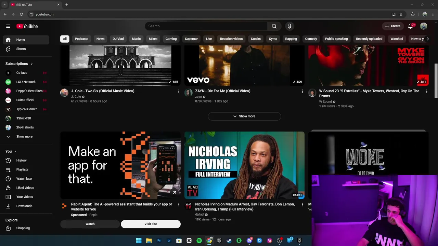438x246 pixels.
Task: Select the DJ Vlad filter chip
Action: click(118, 39)
